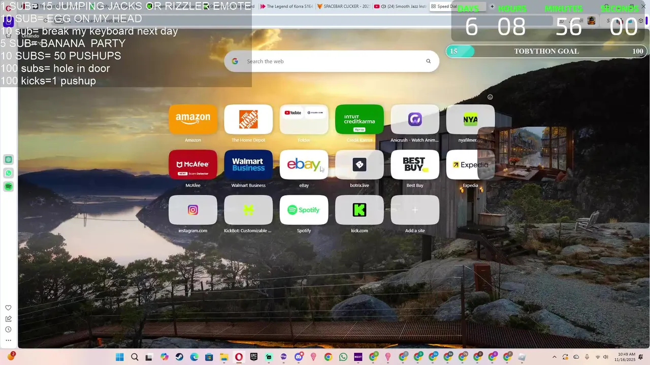This screenshot has height=365, width=650.
Task: Open bookmarks heart icon in sidebar
Action: [8, 308]
